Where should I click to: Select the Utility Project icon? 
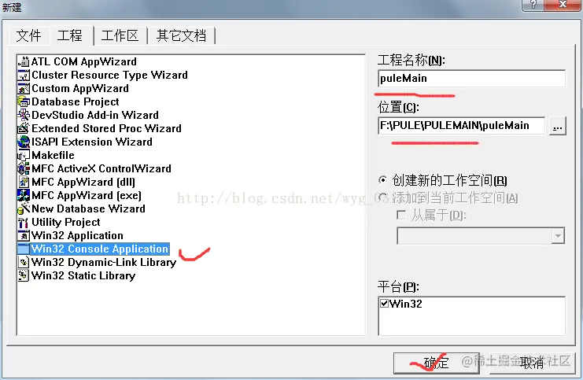24,222
